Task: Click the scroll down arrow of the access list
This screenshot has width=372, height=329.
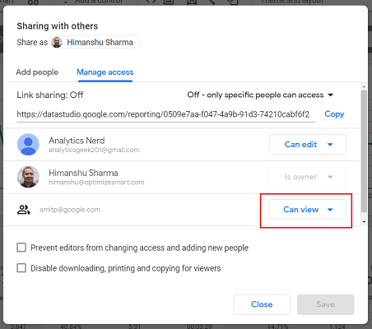Action: click(364, 222)
